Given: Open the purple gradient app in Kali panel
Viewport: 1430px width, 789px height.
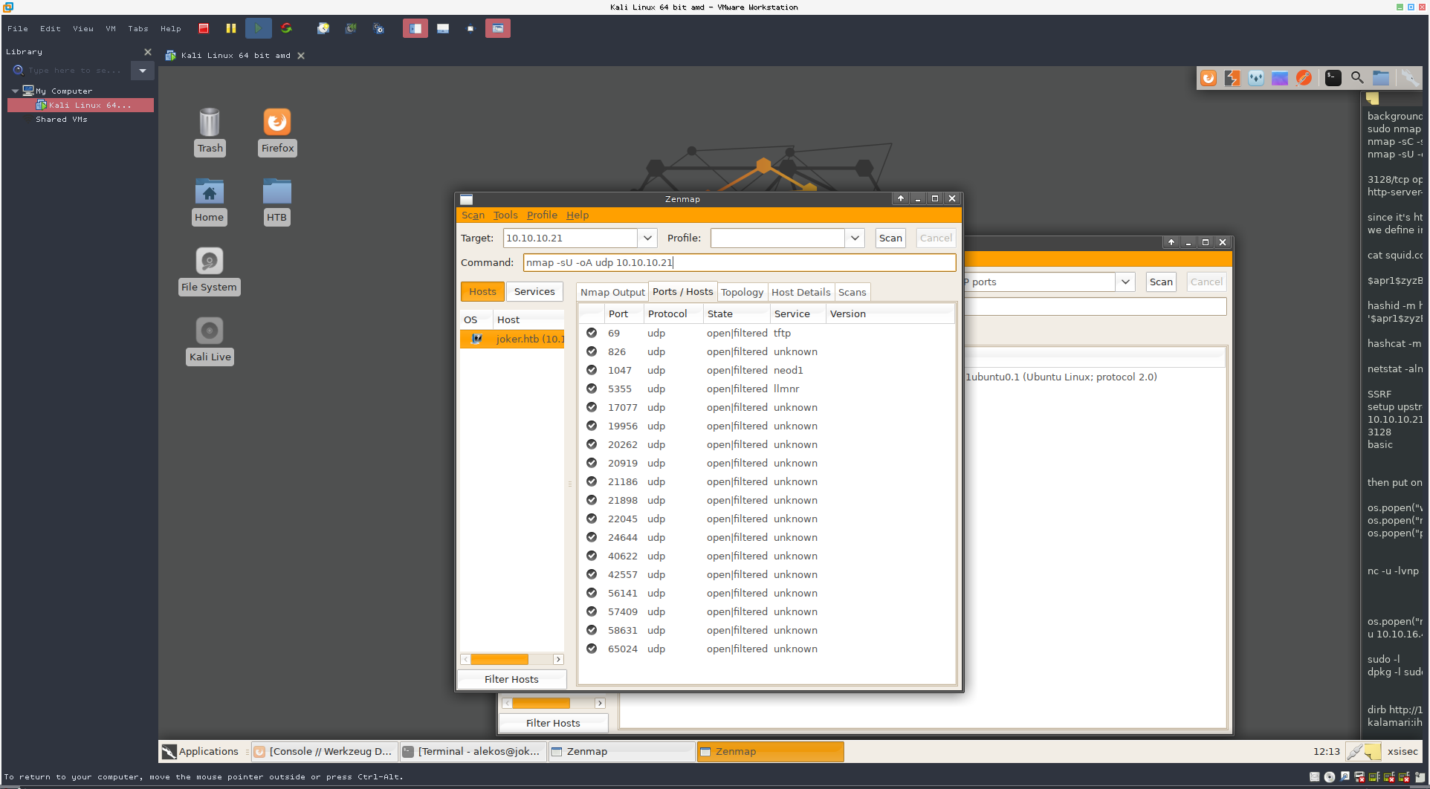Looking at the screenshot, I should [1280, 78].
